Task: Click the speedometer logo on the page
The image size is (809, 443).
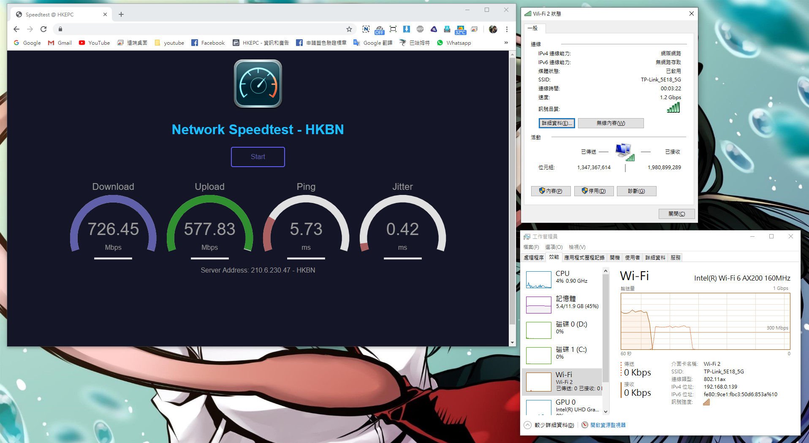Action: pyautogui.click(x=258, y=84)
